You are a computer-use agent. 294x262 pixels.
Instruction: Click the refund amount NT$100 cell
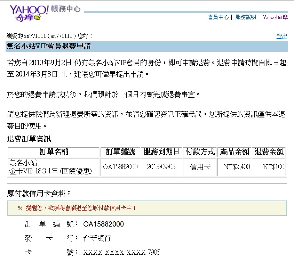click(269, 167)
